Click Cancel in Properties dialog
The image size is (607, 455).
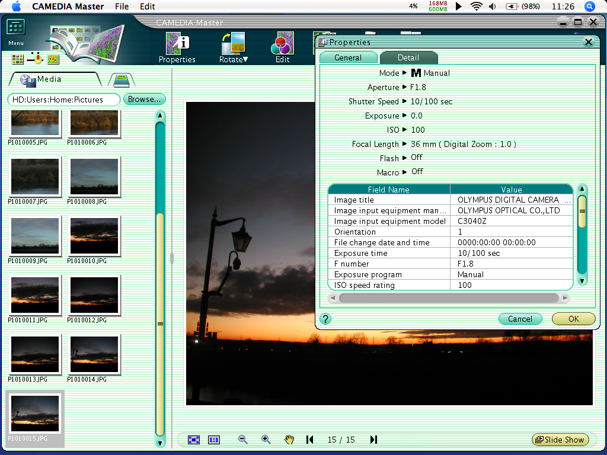[520, 319]
